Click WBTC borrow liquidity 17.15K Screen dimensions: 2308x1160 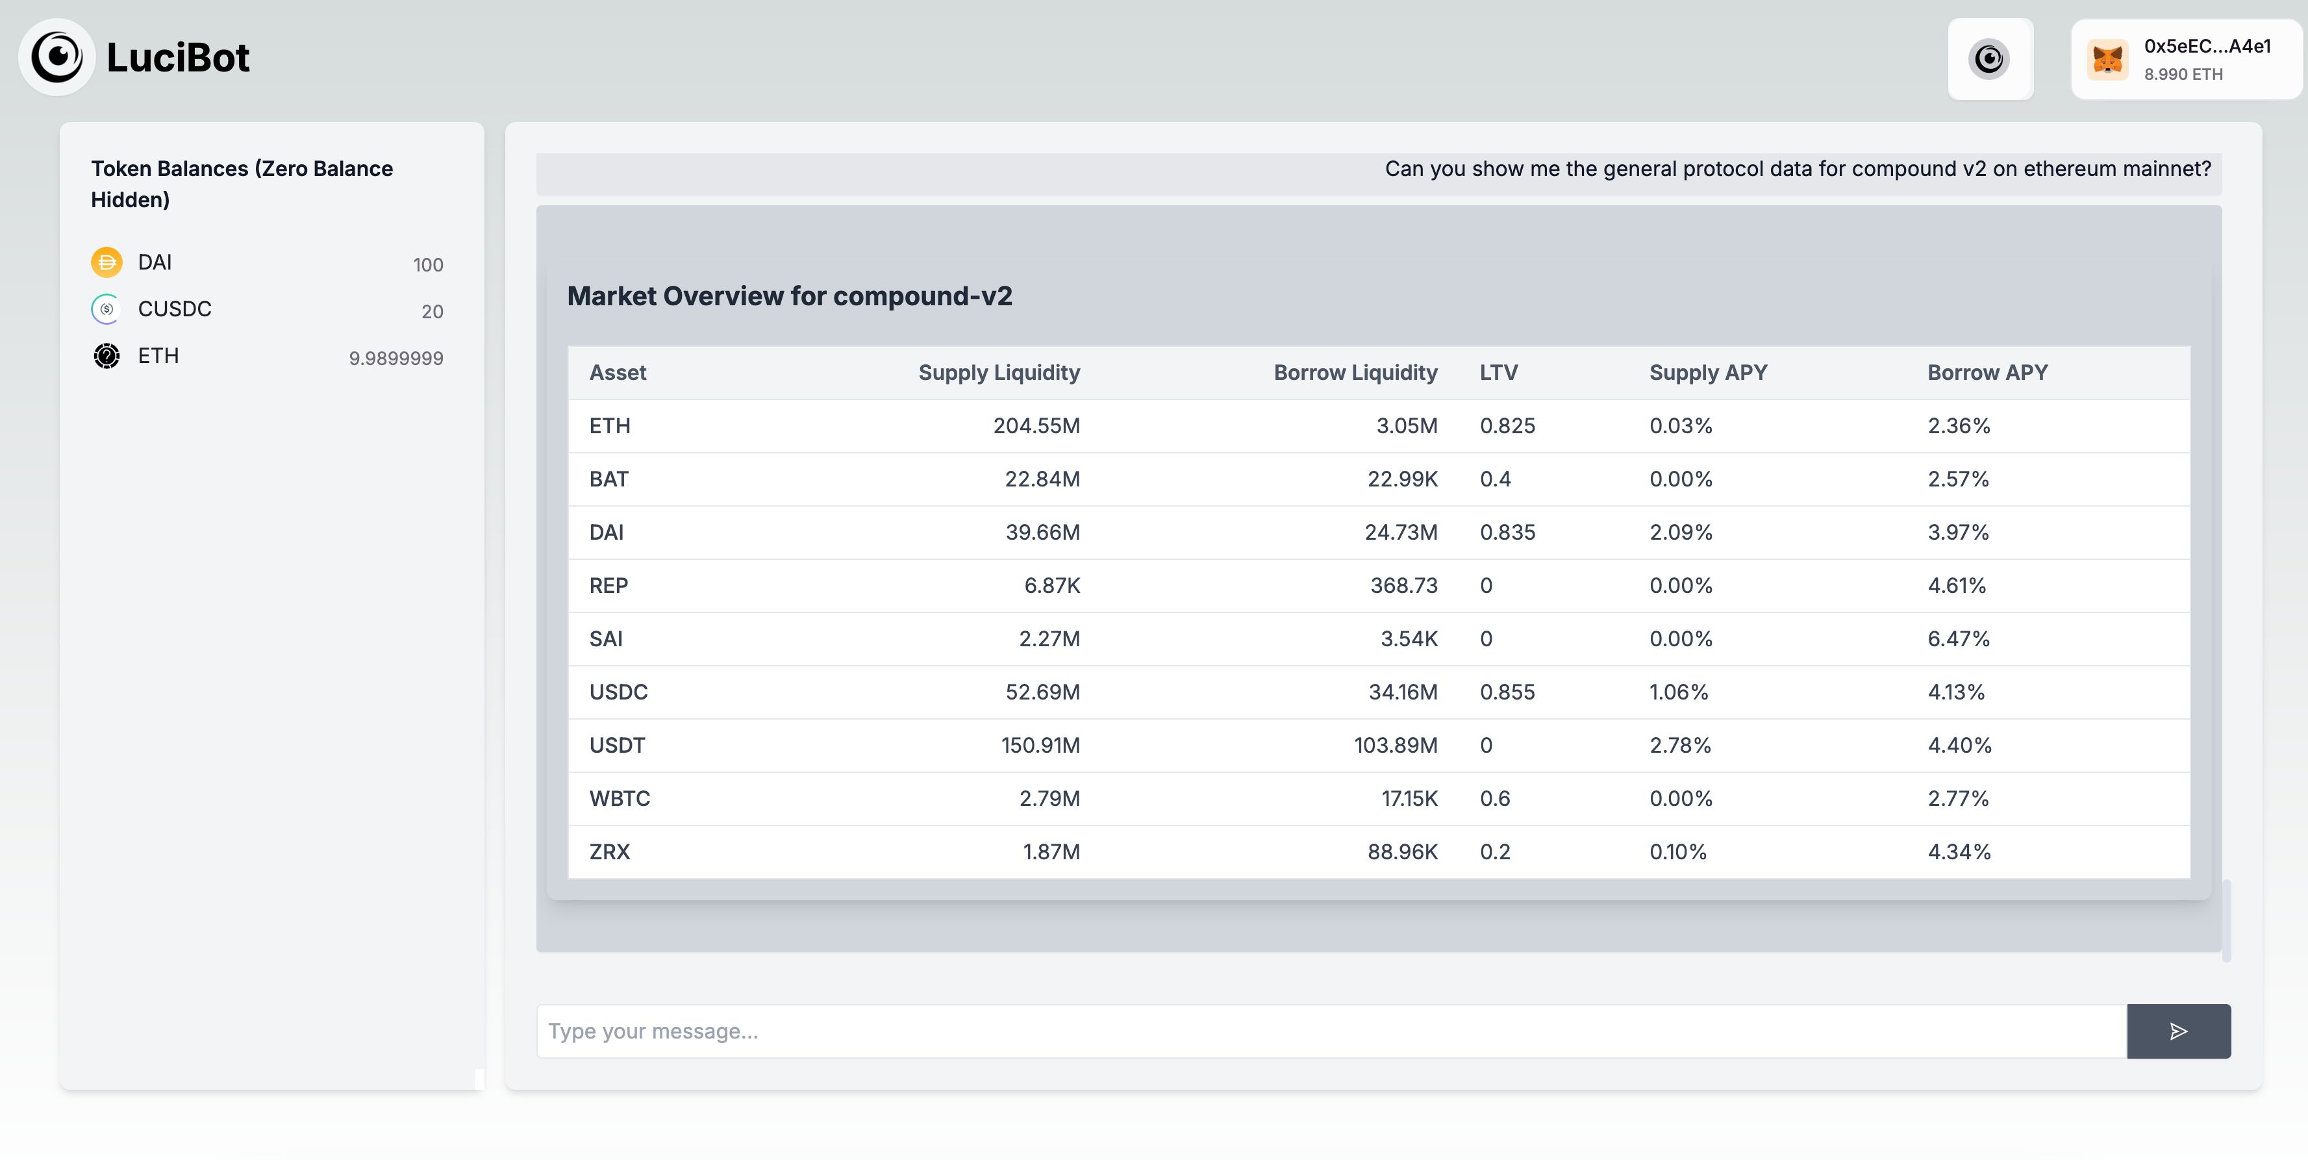pyautogui.click(x=1409, y=799)
